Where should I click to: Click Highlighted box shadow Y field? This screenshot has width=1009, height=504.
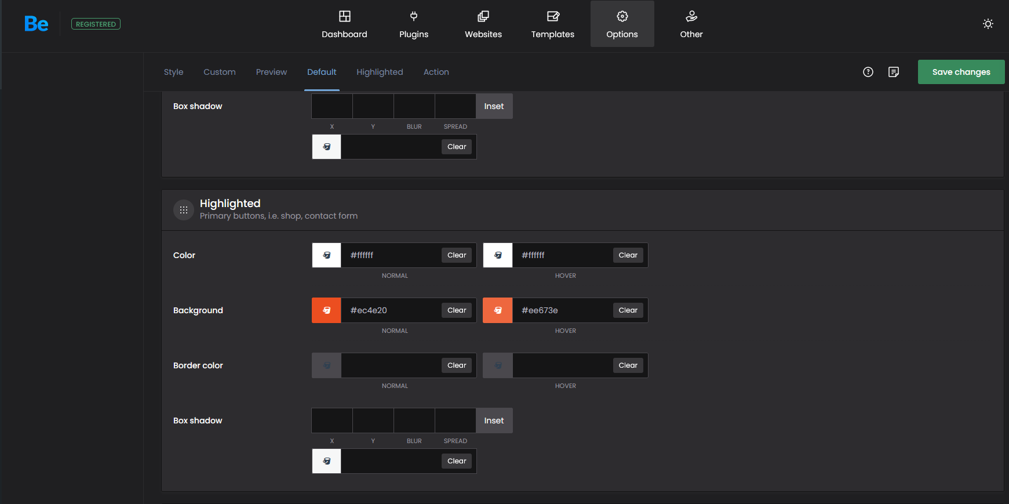373,420
